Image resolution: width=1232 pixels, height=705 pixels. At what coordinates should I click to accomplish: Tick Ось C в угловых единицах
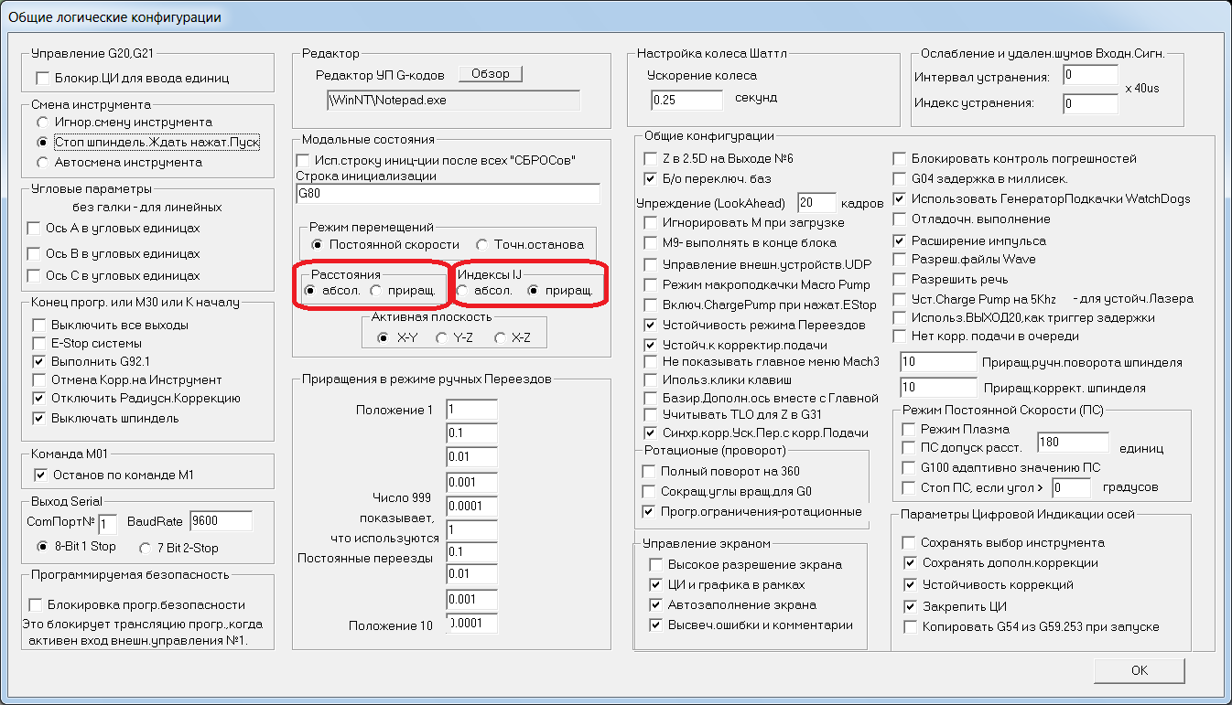coord(35,275)
